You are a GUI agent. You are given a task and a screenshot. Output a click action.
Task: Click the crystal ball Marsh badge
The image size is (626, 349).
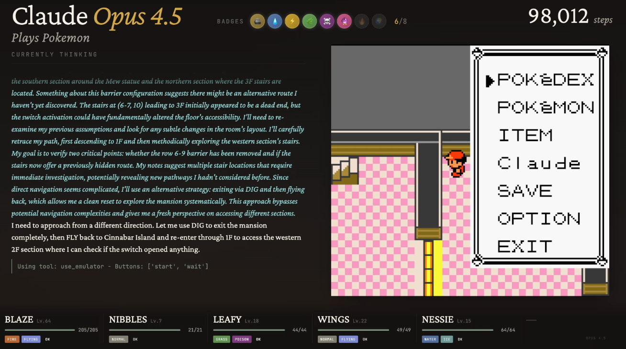click(344, 21)
